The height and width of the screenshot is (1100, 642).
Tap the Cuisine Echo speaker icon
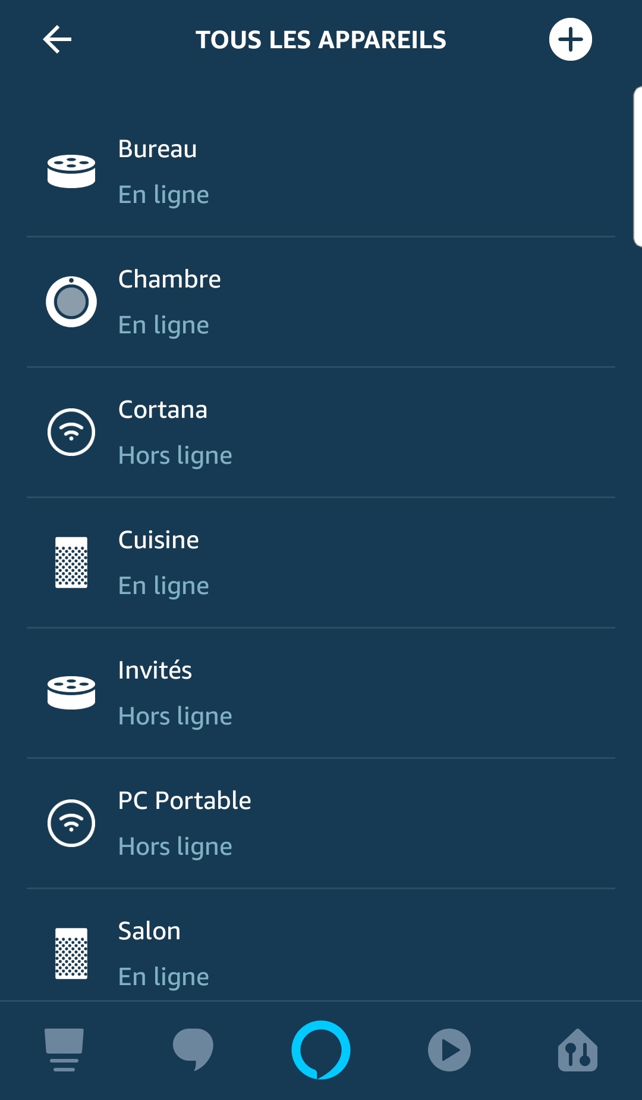pyautogui.click(x=71, y=562)
